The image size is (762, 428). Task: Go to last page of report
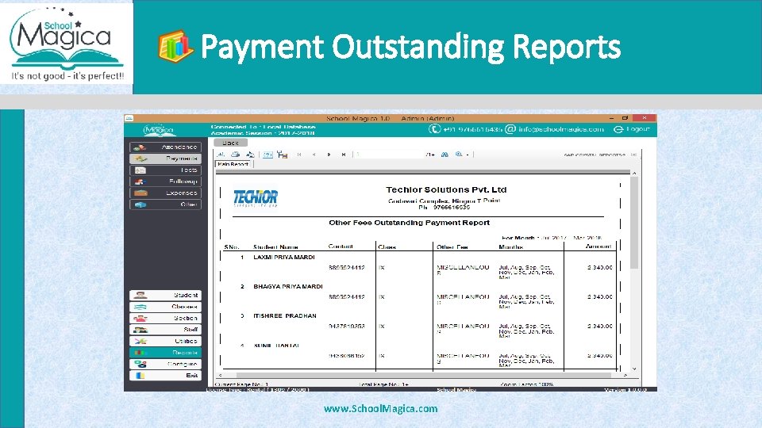click(344, 155)
